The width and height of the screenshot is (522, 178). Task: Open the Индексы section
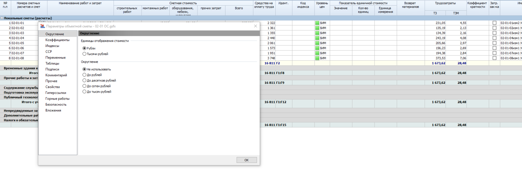[x=58, y=46]
